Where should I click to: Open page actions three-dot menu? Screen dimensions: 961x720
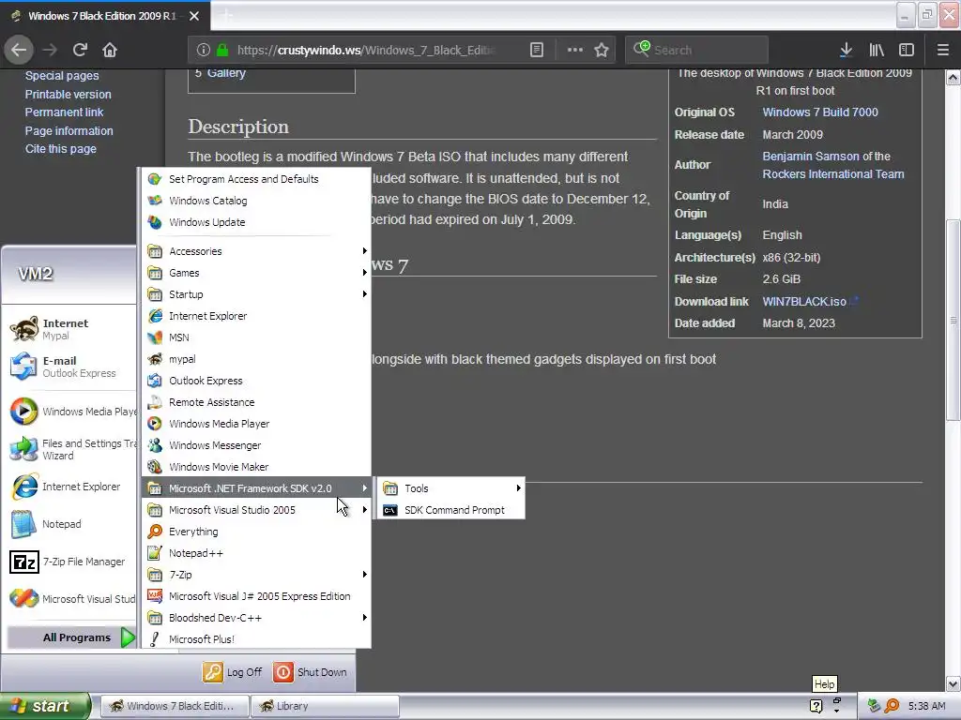point(575,50)
